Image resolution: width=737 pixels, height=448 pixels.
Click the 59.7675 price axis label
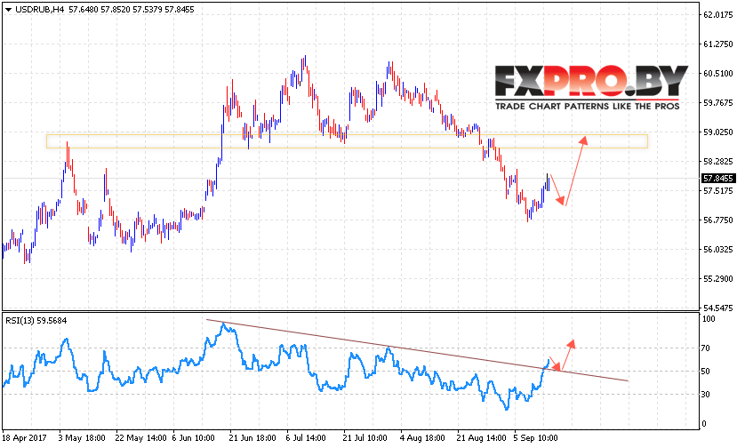[717, 103]
